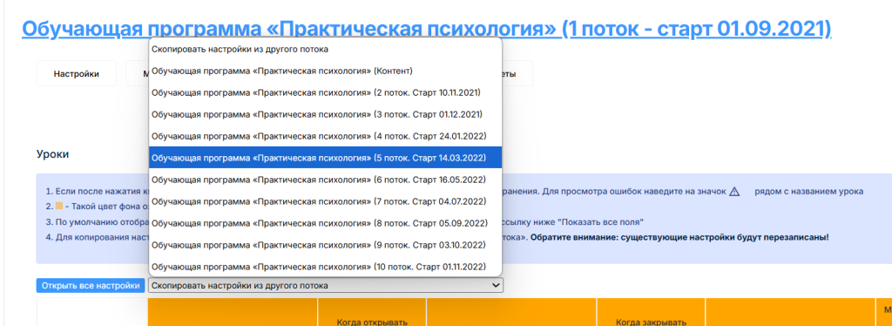Choose highlighted 5 поток. Старт 14.03.2022

coord(326,158)
